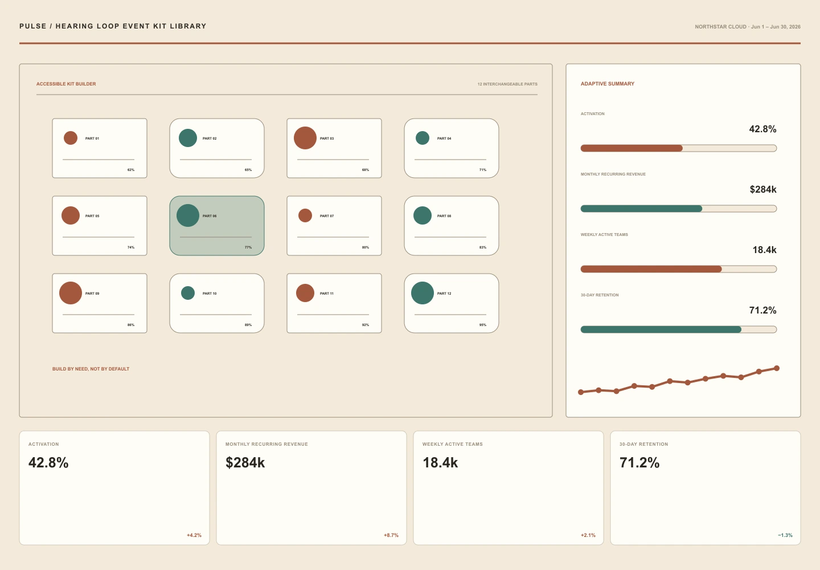The image size is (820, 570).
Task: Click the 68% value on the PART 03 card
Action: [x=366, y=170]
